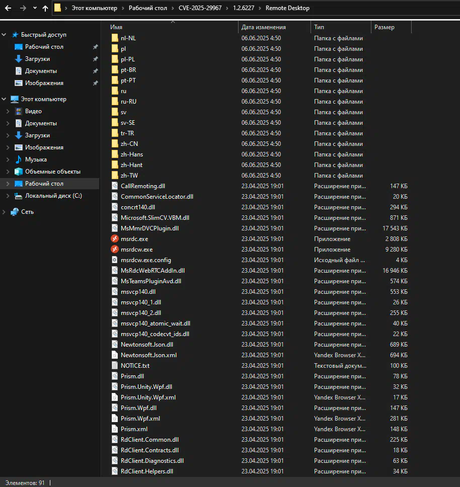
Task: Sort by Размер column header
Action: [384, 27]
